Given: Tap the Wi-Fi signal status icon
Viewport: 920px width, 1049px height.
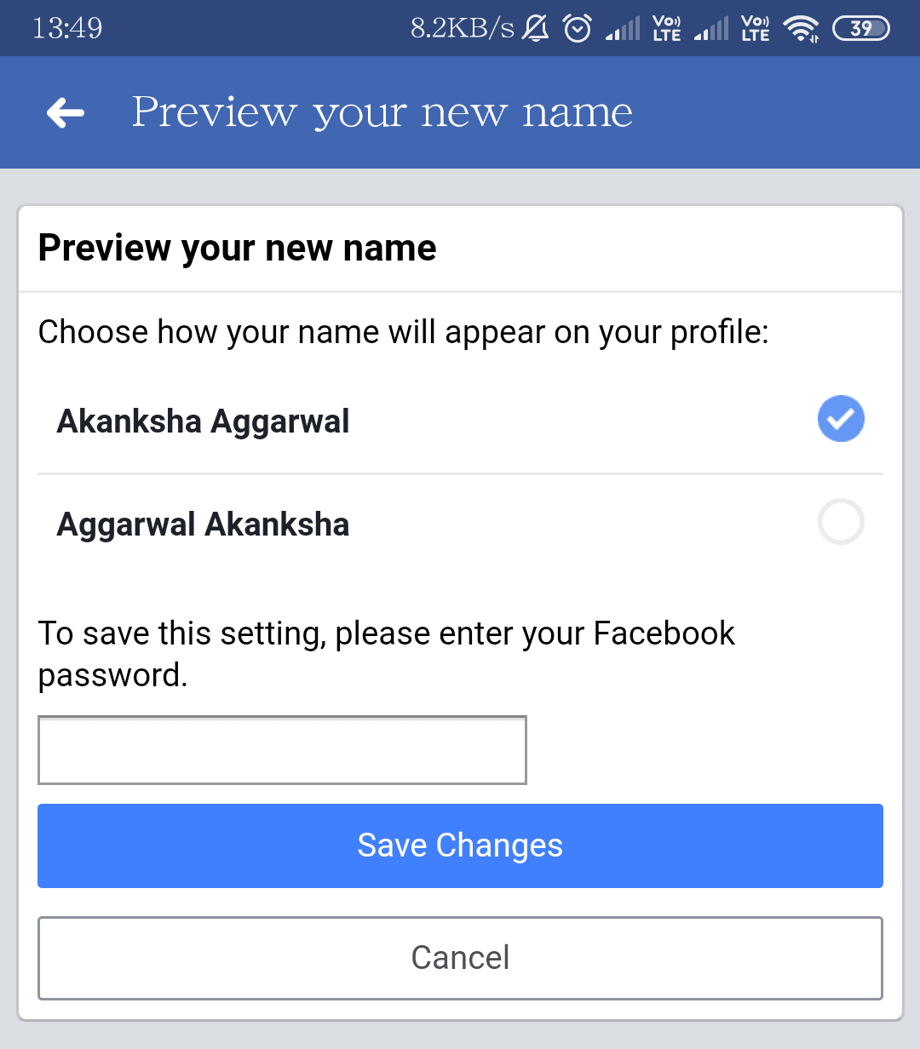Looking at the screenshot, I should tap(802, 29).
